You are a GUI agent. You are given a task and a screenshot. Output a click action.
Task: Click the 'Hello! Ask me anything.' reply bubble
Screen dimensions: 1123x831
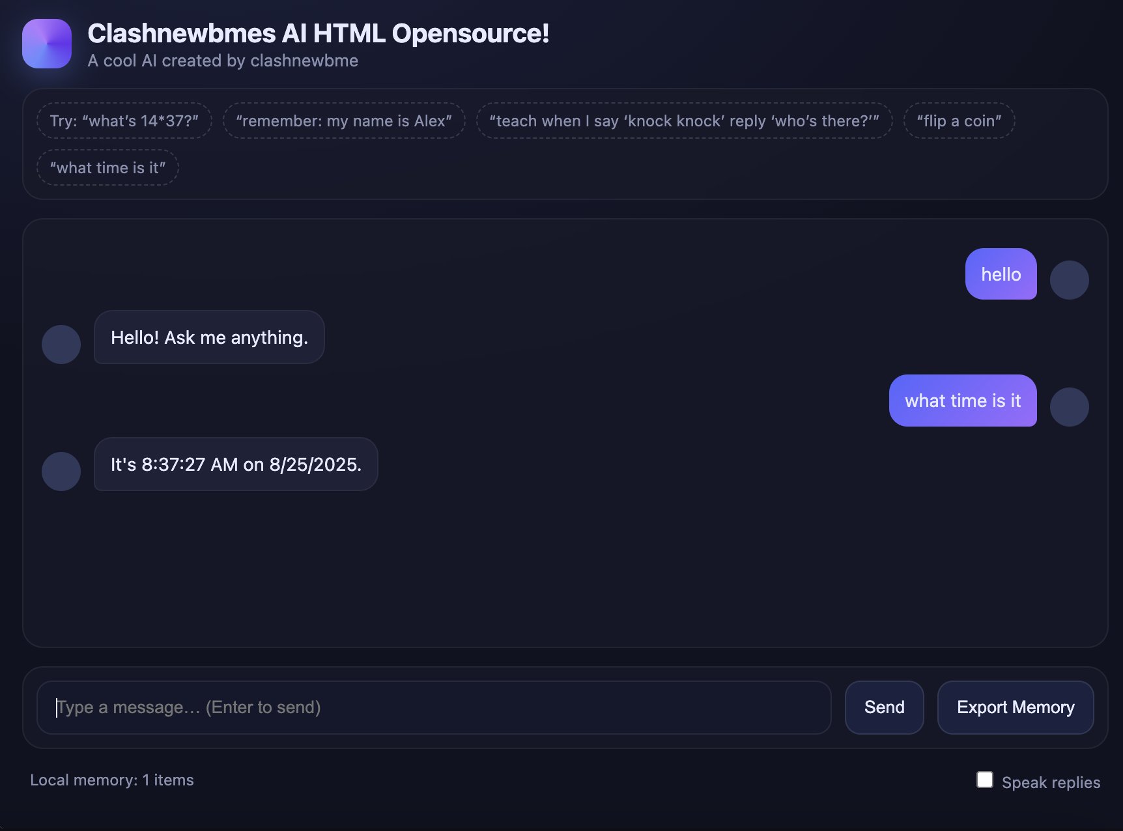point(209,337)
